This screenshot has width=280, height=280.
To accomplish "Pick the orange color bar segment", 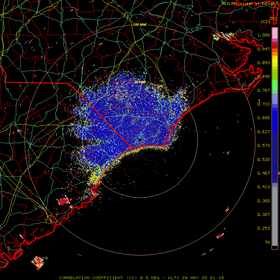I will (275, 54).
